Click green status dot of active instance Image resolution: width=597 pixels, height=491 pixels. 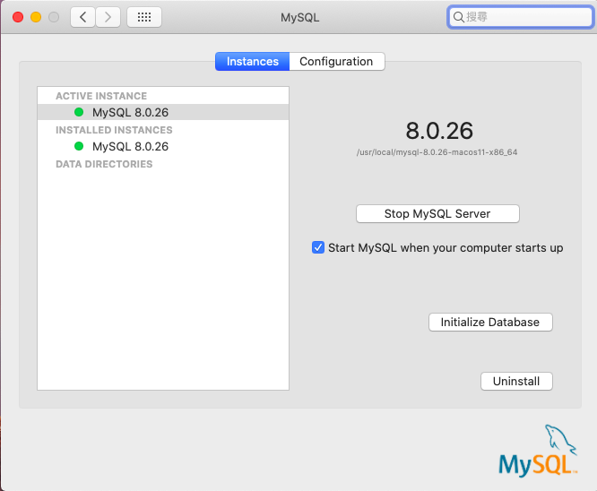[x=79, y=112]
